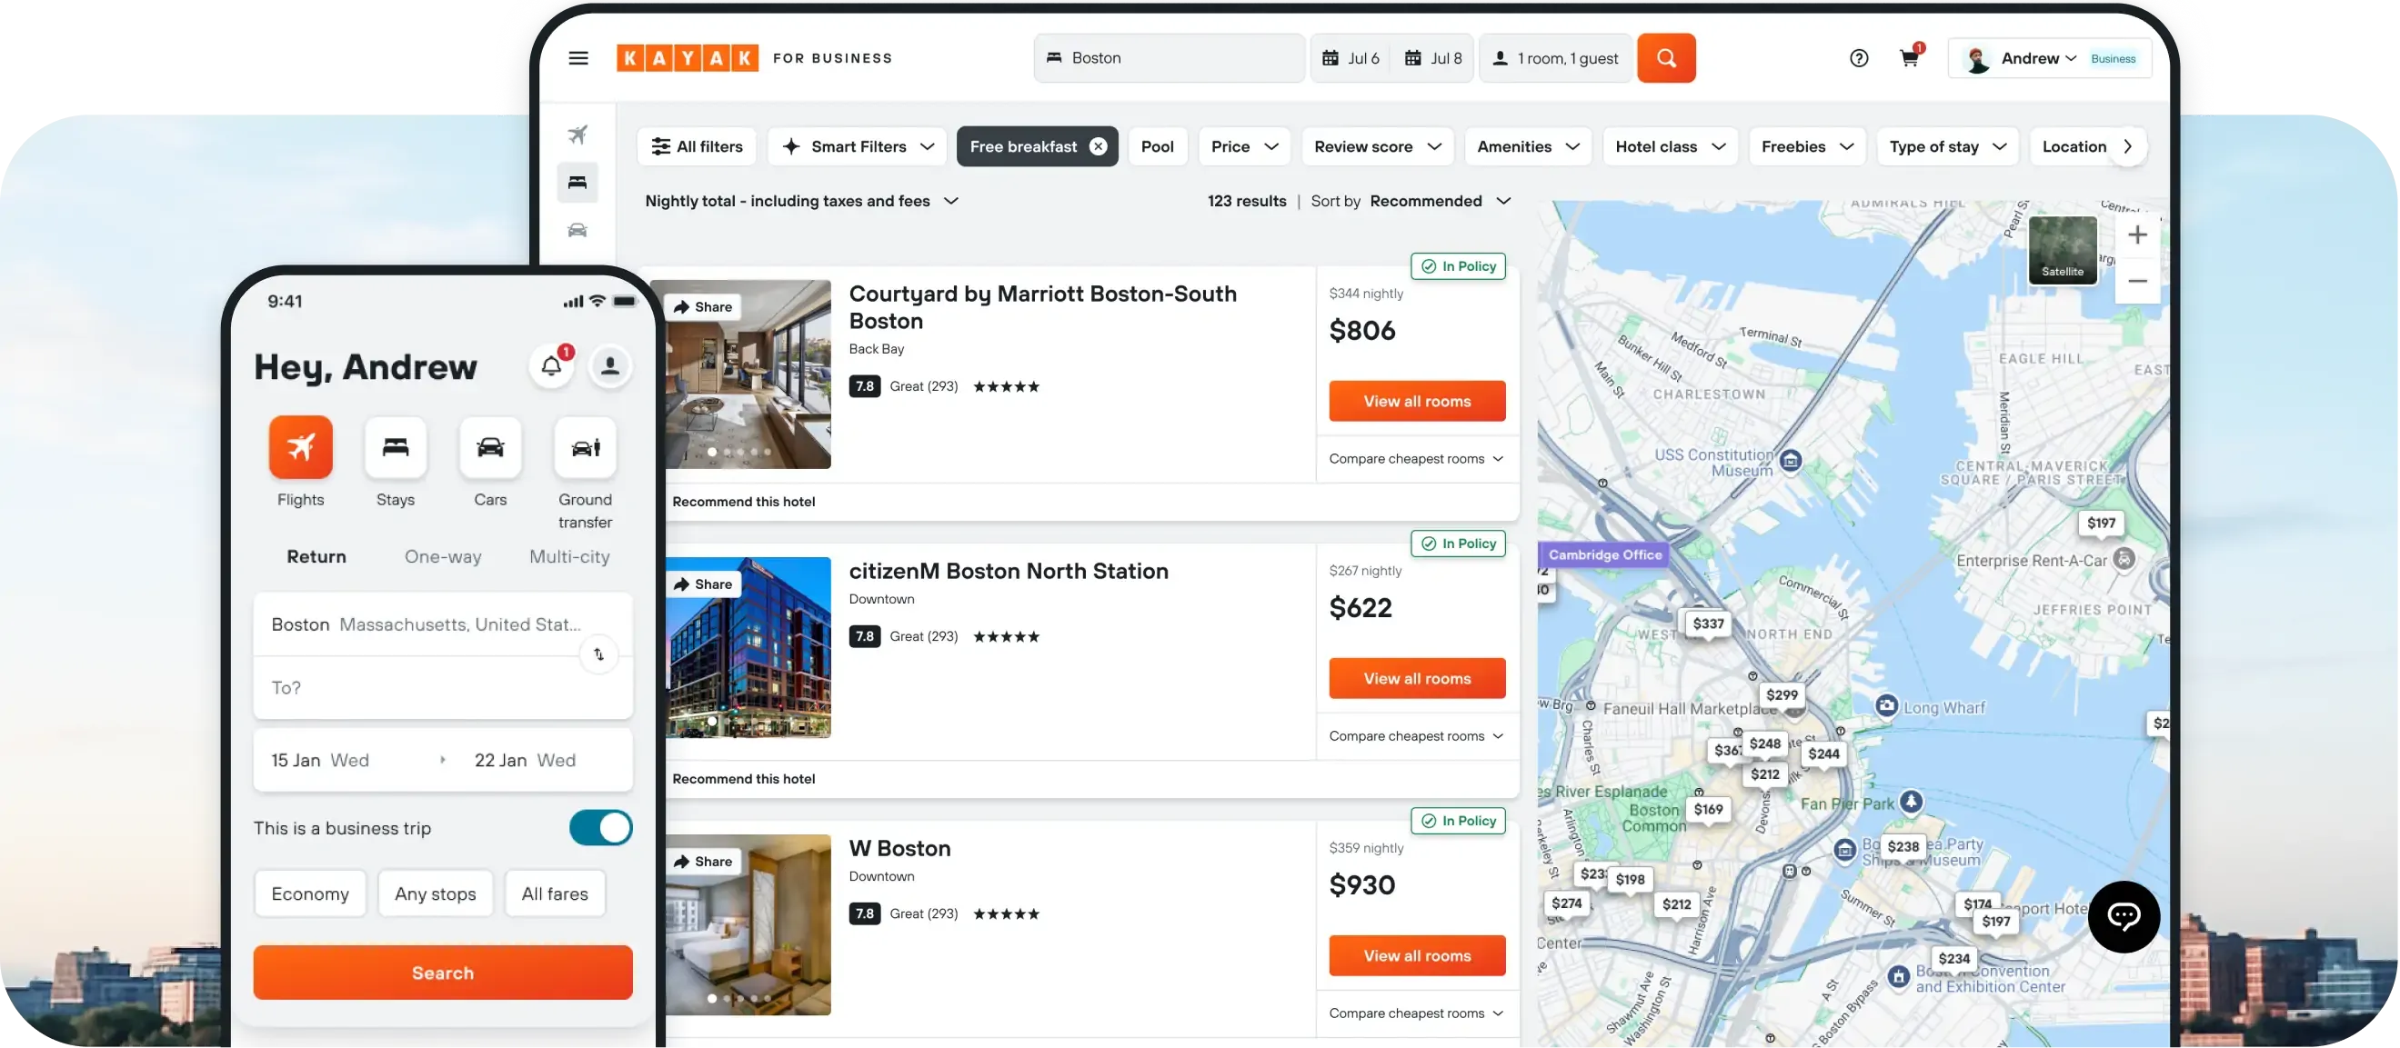This screenshot has width=2400, height=1048.
Task: Open the chat bubble button
Action: point(2124,915)
